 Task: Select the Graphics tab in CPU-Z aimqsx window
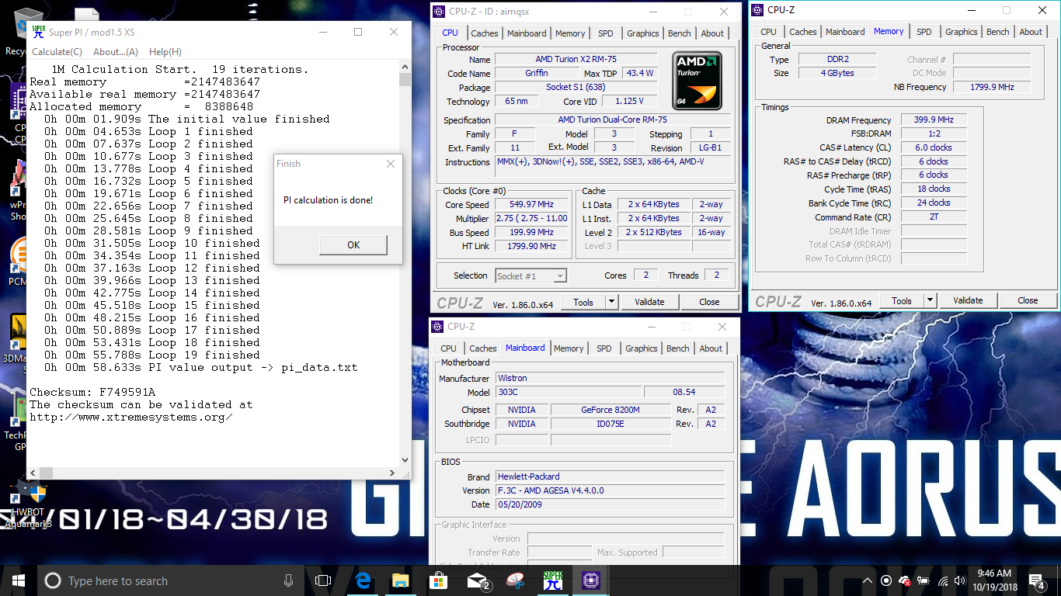pos(643,33)
